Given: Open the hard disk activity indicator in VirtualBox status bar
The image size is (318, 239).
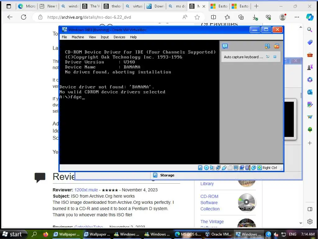Looking at the screenshot, I should point(200,168).
